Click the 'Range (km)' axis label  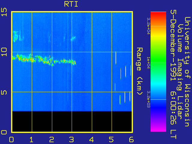pyautogui.click(x=139, y=71)
